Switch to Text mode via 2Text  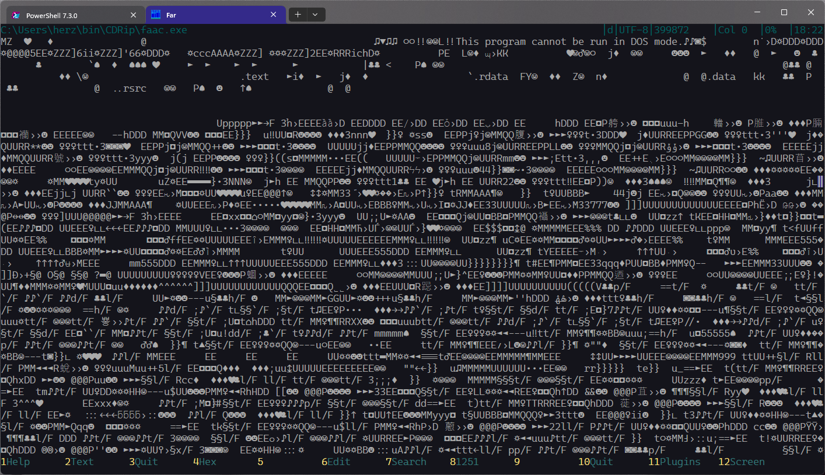(79, 462)
